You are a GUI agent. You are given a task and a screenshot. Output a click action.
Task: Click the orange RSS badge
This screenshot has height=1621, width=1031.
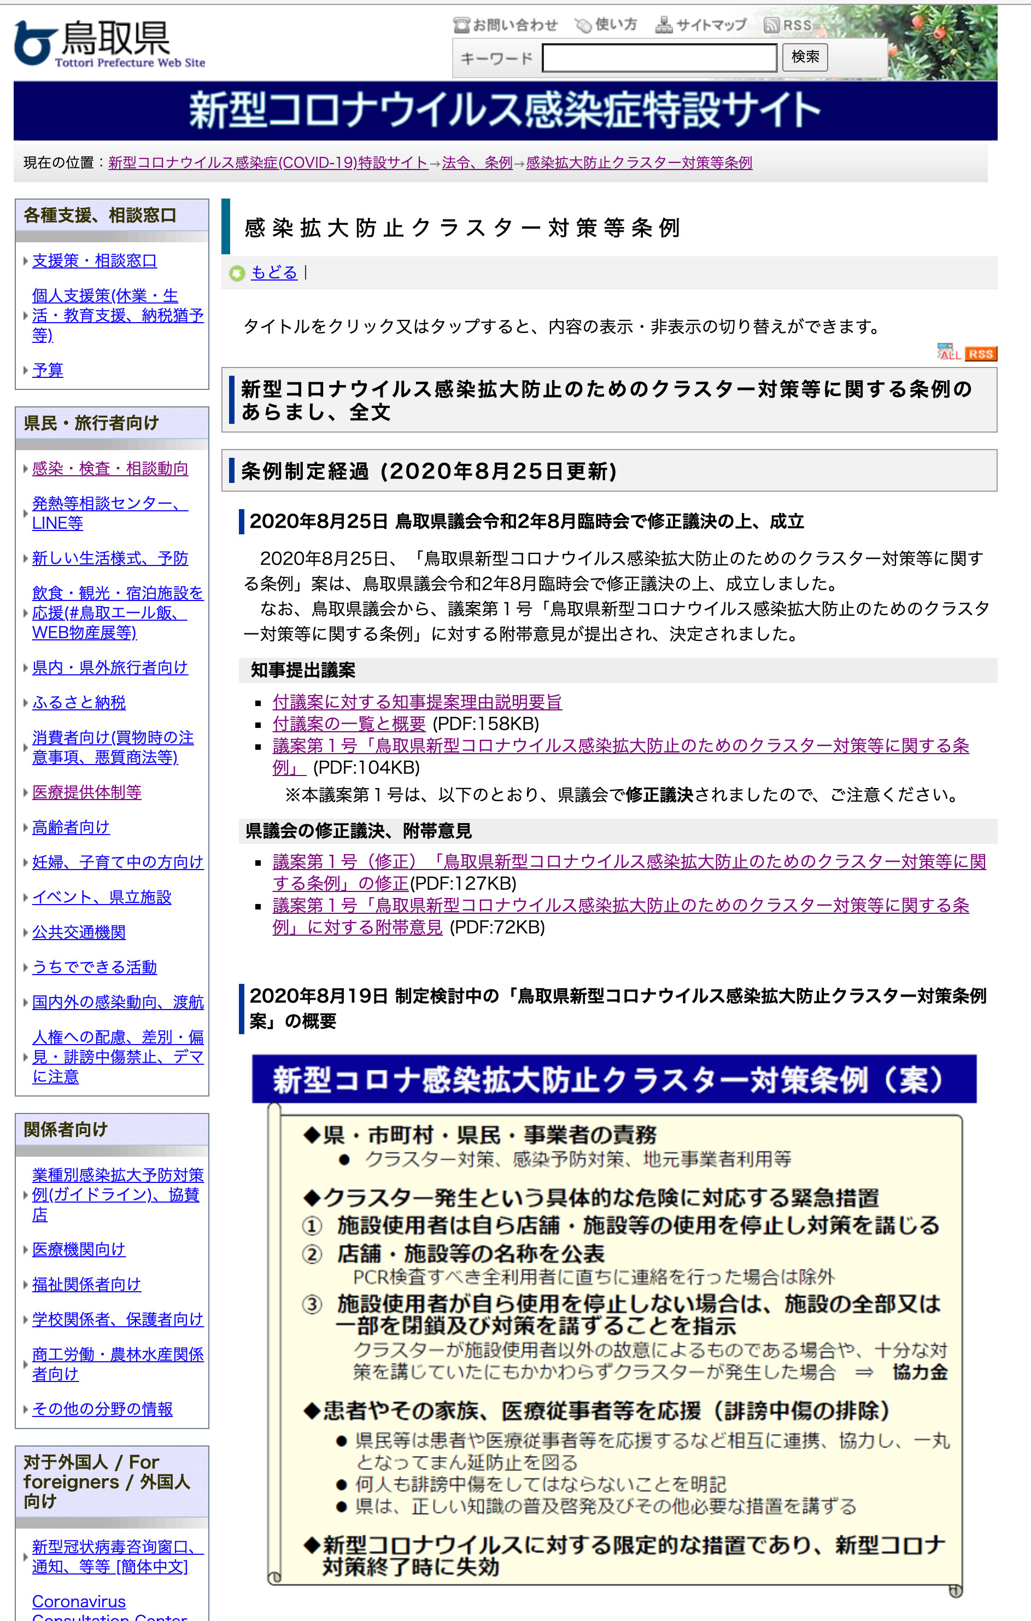pyautogui.click(x=981, y=354)
